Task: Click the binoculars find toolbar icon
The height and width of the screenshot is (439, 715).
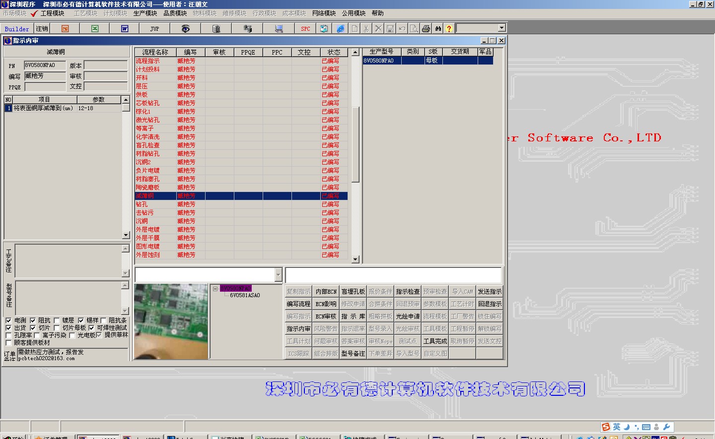Action: tap(438, 29)
